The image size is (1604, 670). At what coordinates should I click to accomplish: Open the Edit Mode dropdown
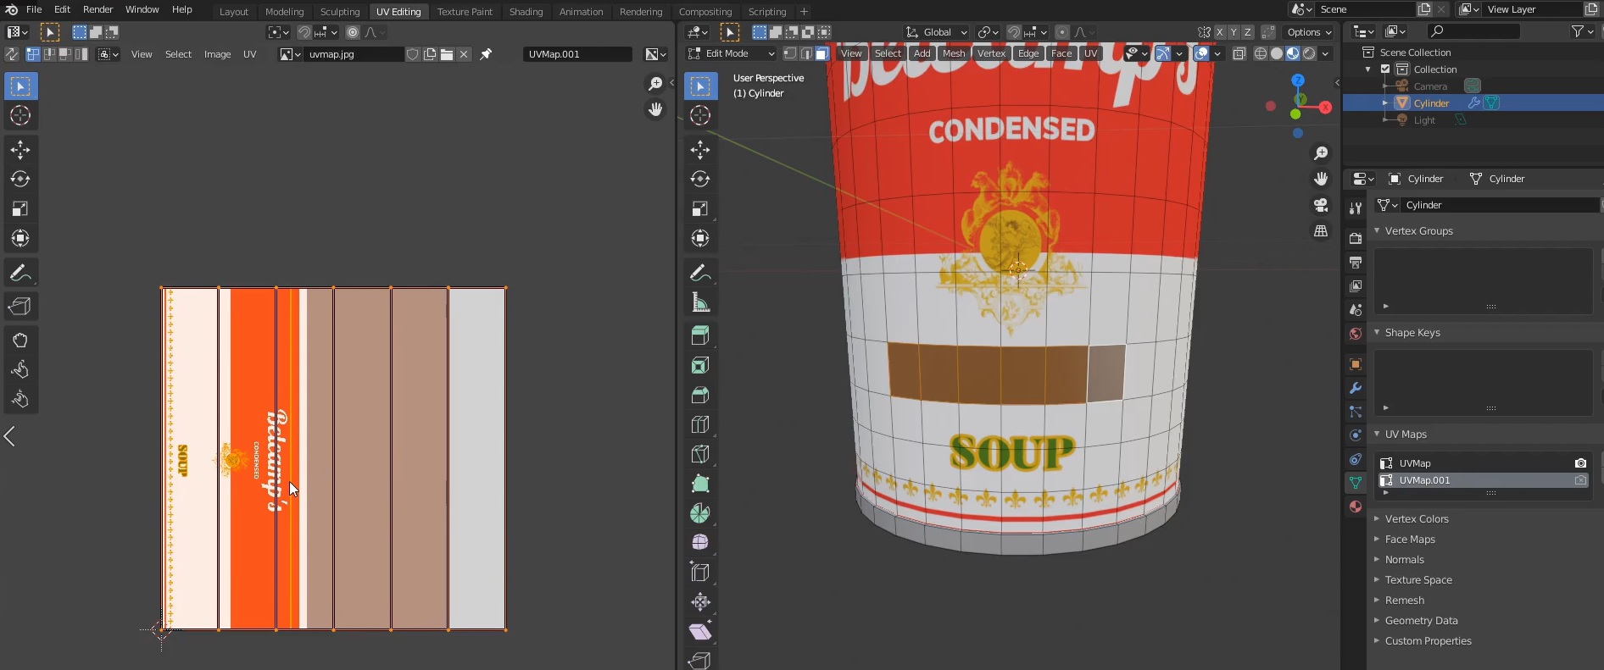pyautogui.click(x=732, y=53)
